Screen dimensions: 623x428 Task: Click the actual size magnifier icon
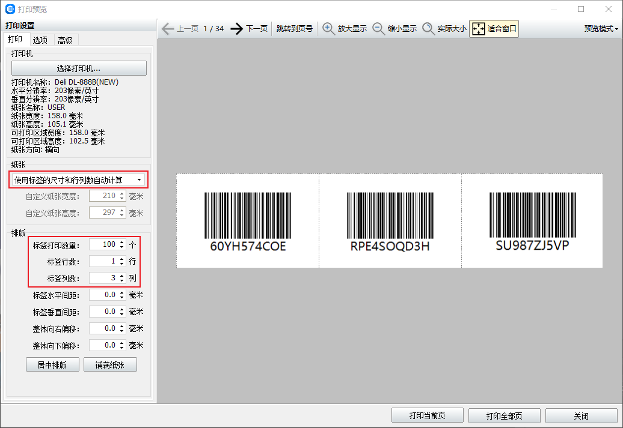click(428, 29)
